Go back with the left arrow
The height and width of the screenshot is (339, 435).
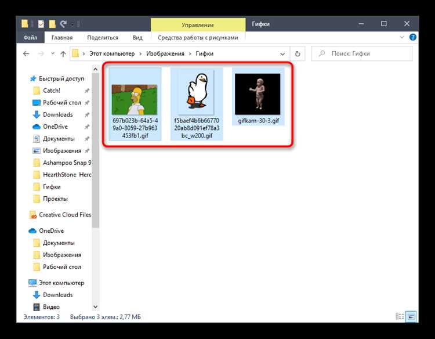[x=26, y=53]
